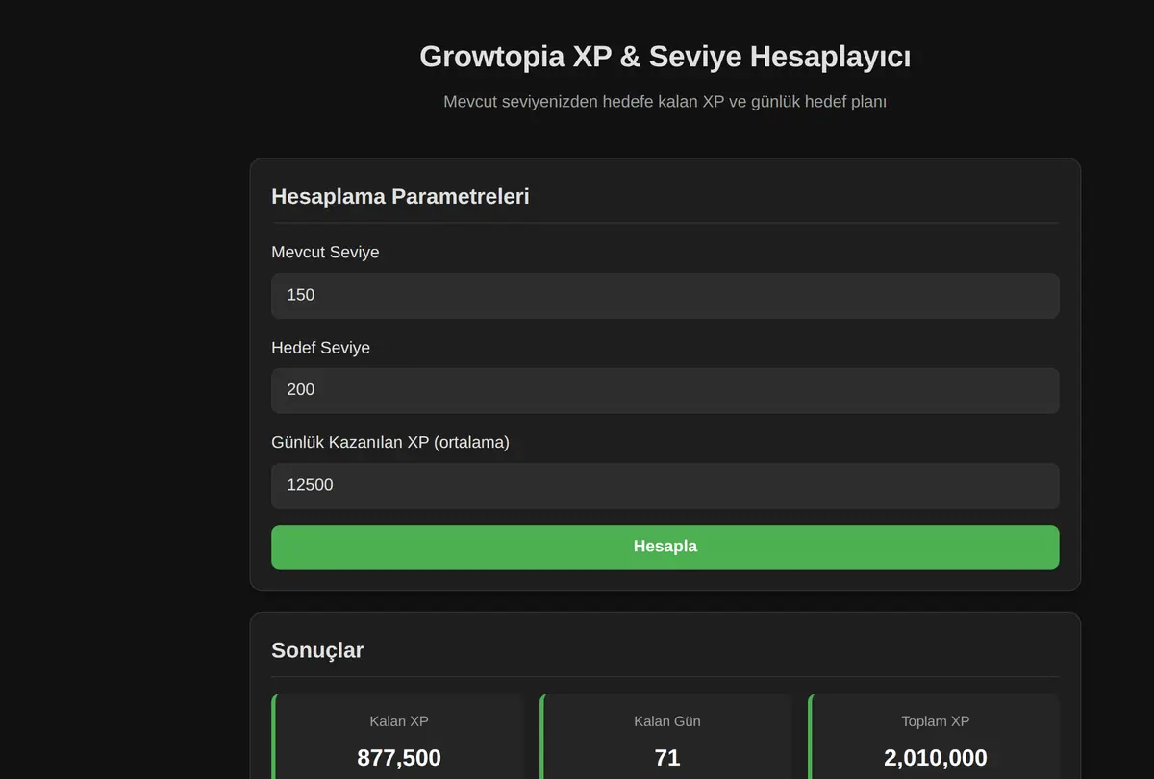
Task: Click the Hesaplama Parametreleri heading
Action: 400,196
